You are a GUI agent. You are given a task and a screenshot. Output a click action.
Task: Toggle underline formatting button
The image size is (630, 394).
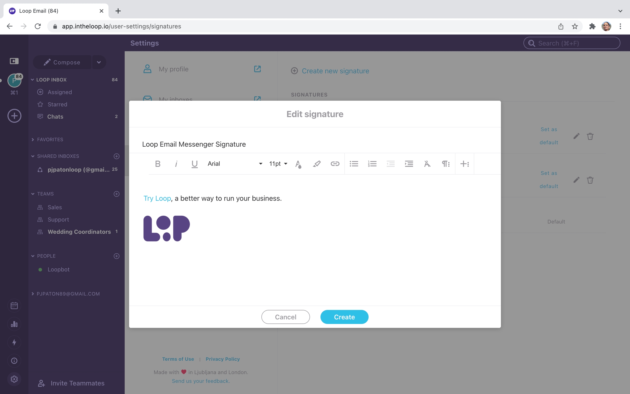[194, 164]
